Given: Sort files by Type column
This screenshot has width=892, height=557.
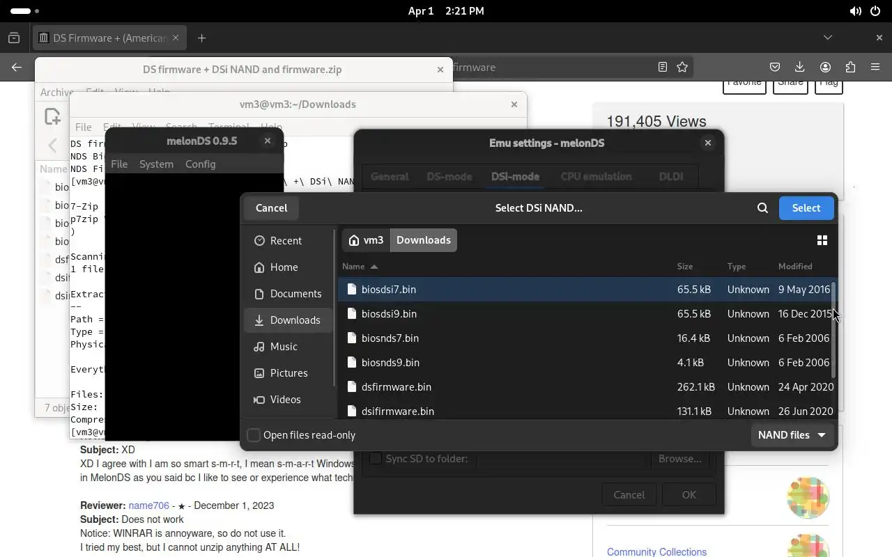Looking at the screenshot, I should [737, 266].
